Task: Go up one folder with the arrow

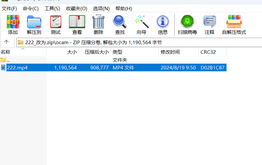Action: pyautogui.click(x=6, y=42)
